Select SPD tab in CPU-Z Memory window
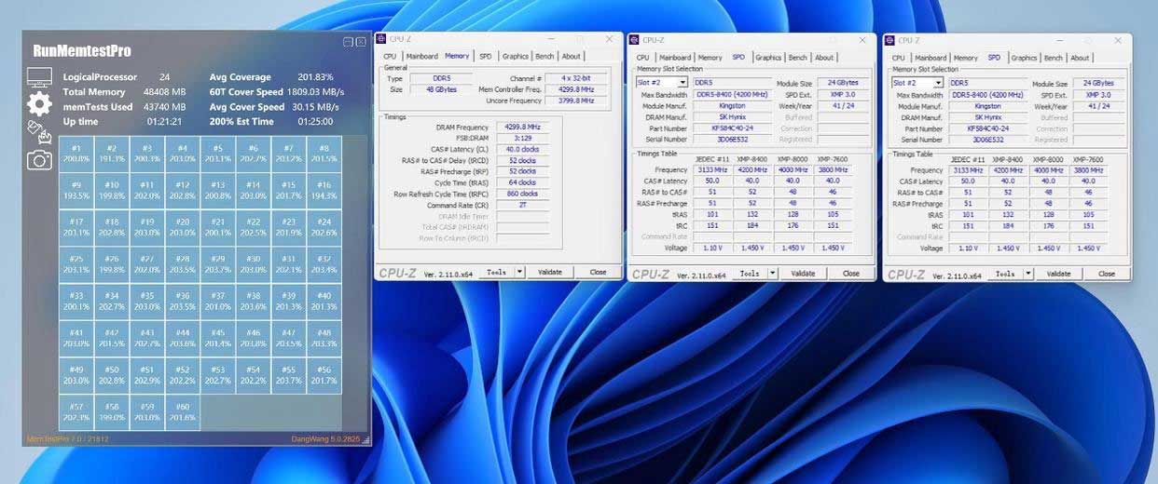 tap(486, 56)
